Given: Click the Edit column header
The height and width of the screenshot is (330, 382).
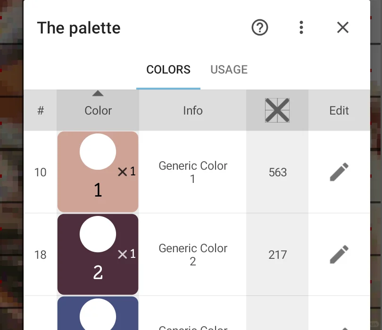Looking at the screenshot, I should click(x=339, y=111).
